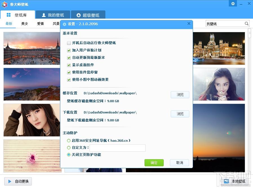Click the 本地壁纸 picture icon
253x188 pixels.
[227, 182]
